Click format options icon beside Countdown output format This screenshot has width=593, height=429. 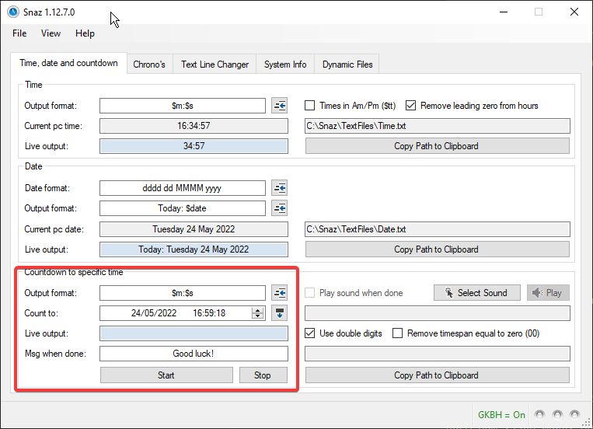coord(279,293)
